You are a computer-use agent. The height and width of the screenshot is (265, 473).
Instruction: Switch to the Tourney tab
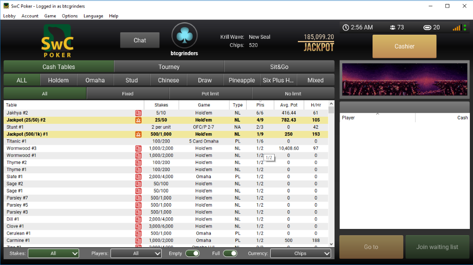169,67
